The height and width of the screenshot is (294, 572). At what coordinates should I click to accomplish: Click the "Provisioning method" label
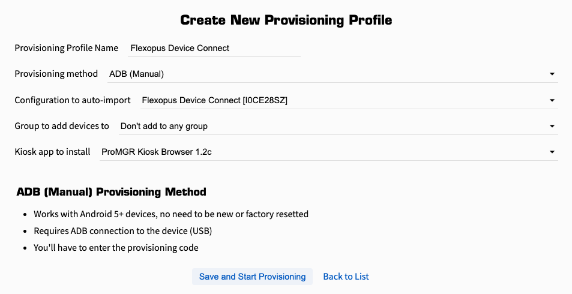coord(56,74)
